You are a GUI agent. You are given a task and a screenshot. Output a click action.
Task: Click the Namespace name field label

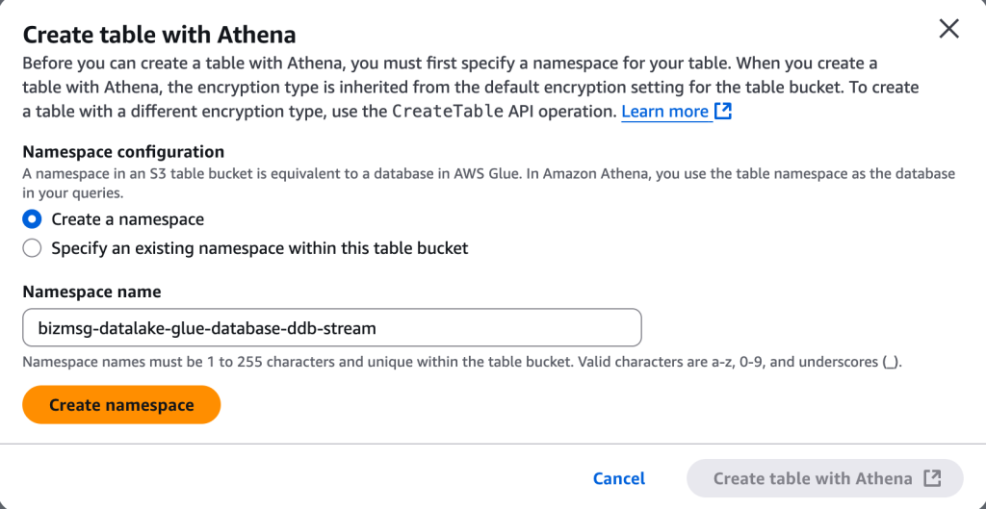(91, 292)
